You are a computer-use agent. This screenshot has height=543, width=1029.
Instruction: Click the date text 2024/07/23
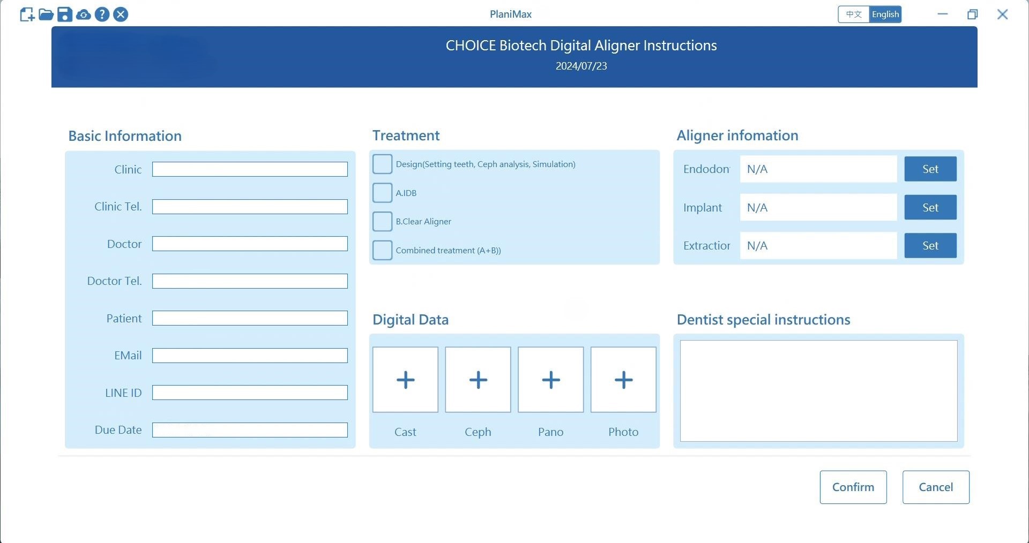pyautogui.click(x=581, y=66)
